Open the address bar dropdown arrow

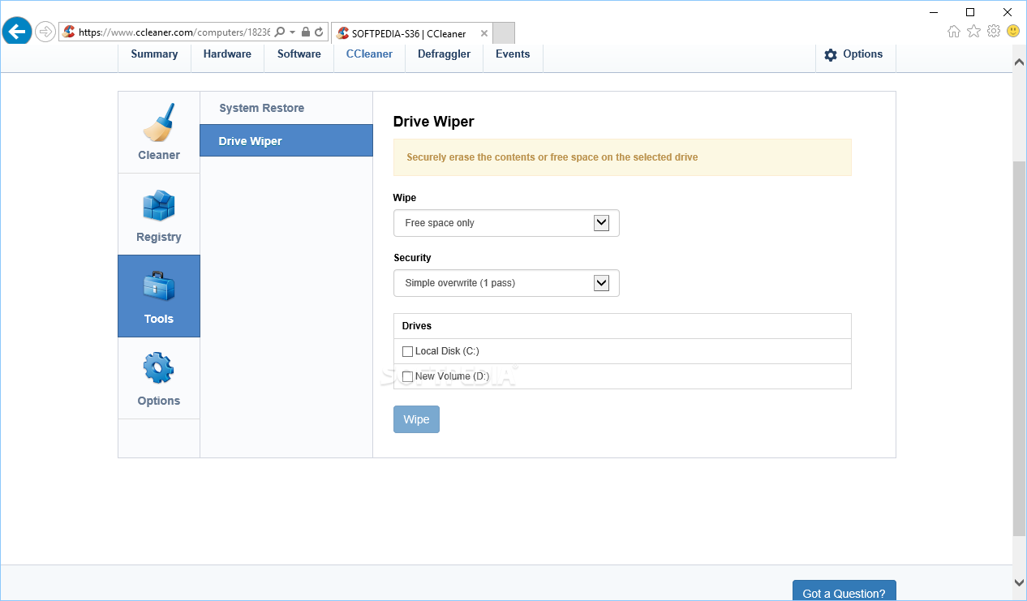coord(293,32)
